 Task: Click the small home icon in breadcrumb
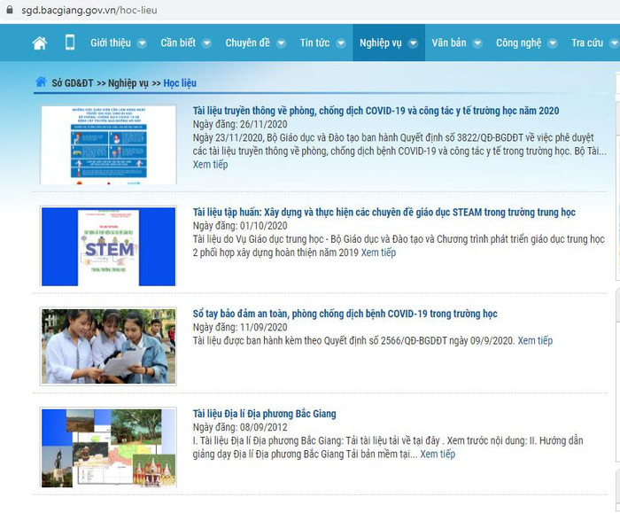tap(41, 82)
